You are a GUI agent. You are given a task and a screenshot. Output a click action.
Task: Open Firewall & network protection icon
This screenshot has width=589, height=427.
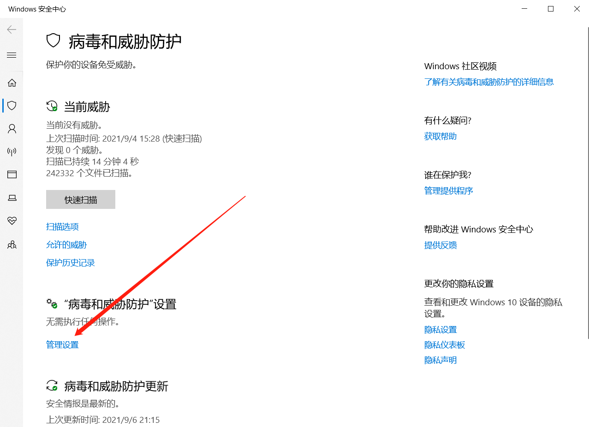[12, 151]
